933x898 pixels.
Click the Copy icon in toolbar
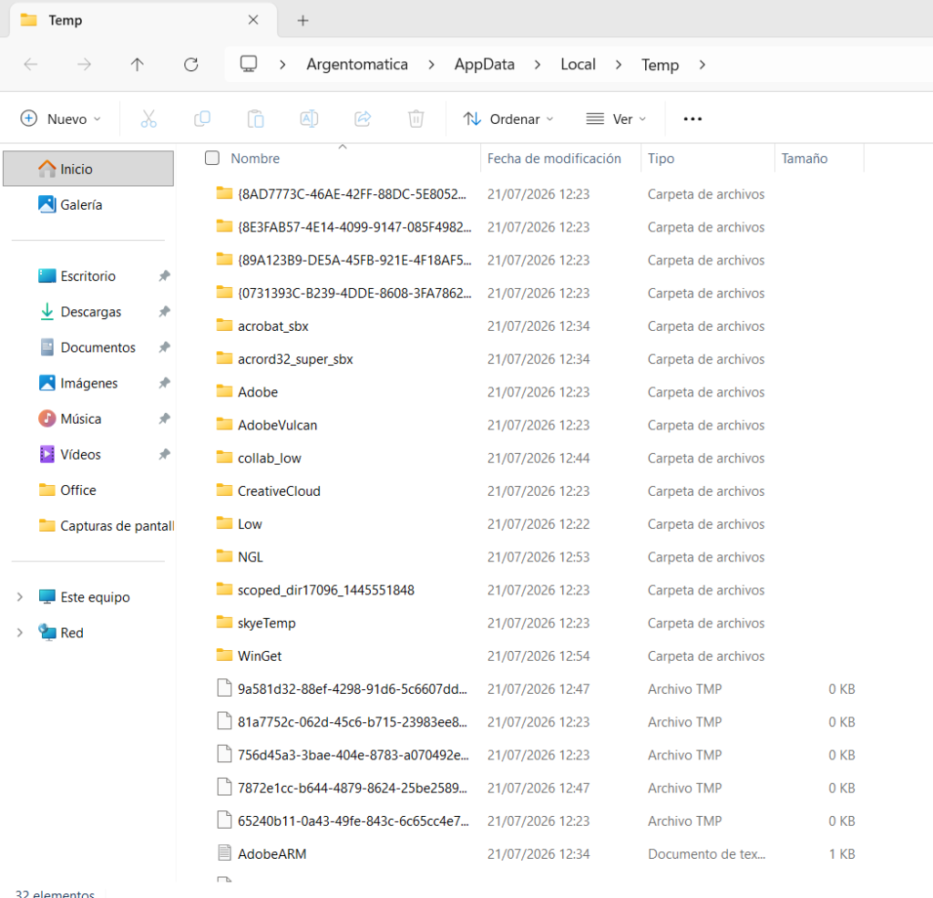click(202, 119)
